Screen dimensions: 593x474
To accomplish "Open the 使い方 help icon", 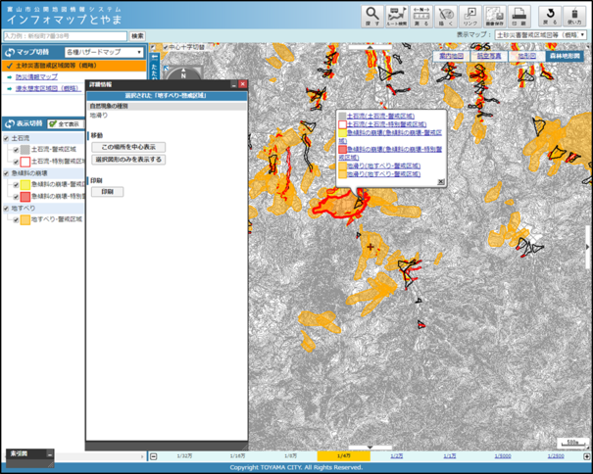I will tap(574, 17).
